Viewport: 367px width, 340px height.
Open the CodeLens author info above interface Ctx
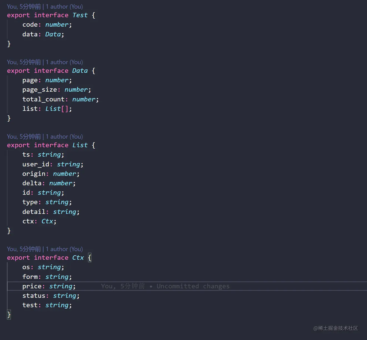pyautogui.click(x=45, y=249)
